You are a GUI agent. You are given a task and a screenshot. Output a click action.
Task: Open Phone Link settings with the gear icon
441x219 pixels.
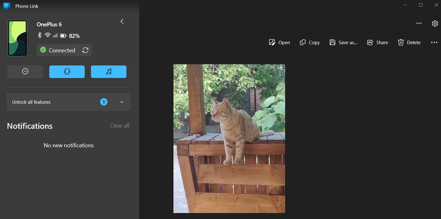coord(435,23)
